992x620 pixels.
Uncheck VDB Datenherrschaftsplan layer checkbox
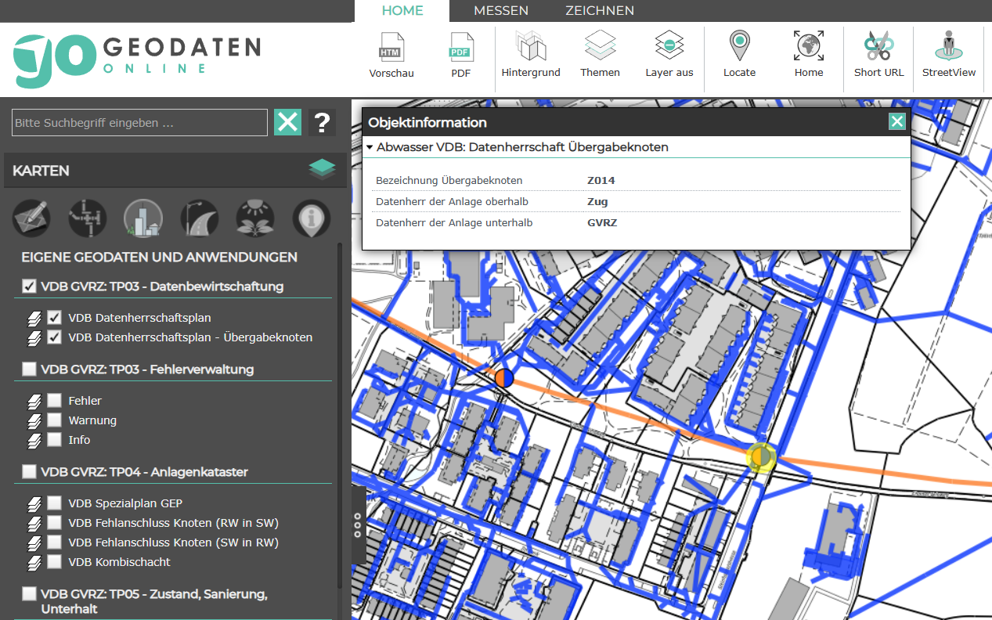(x=54, y=318)
